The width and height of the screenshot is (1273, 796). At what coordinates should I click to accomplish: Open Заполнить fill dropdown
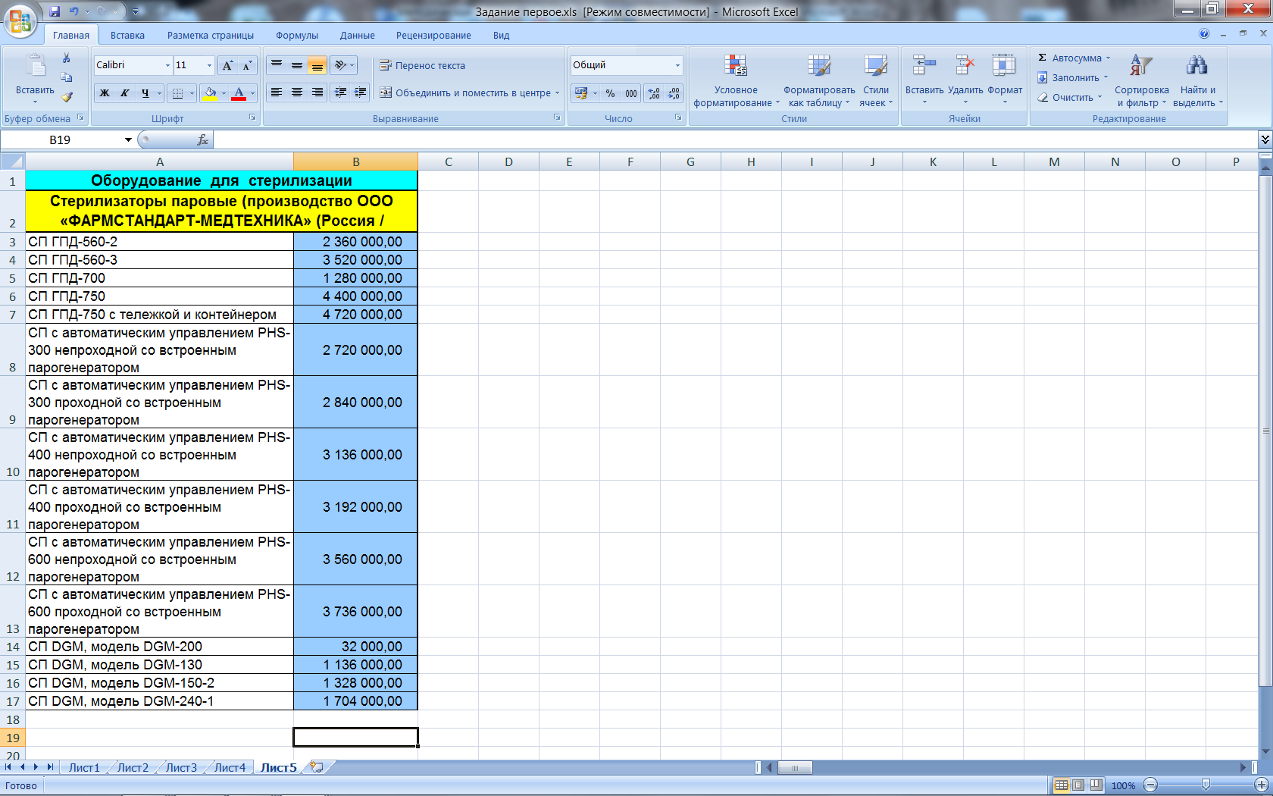coord(1072,77)
